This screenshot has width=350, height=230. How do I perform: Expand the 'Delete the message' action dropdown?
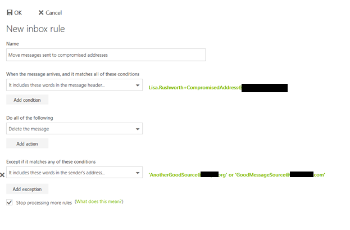74,129
